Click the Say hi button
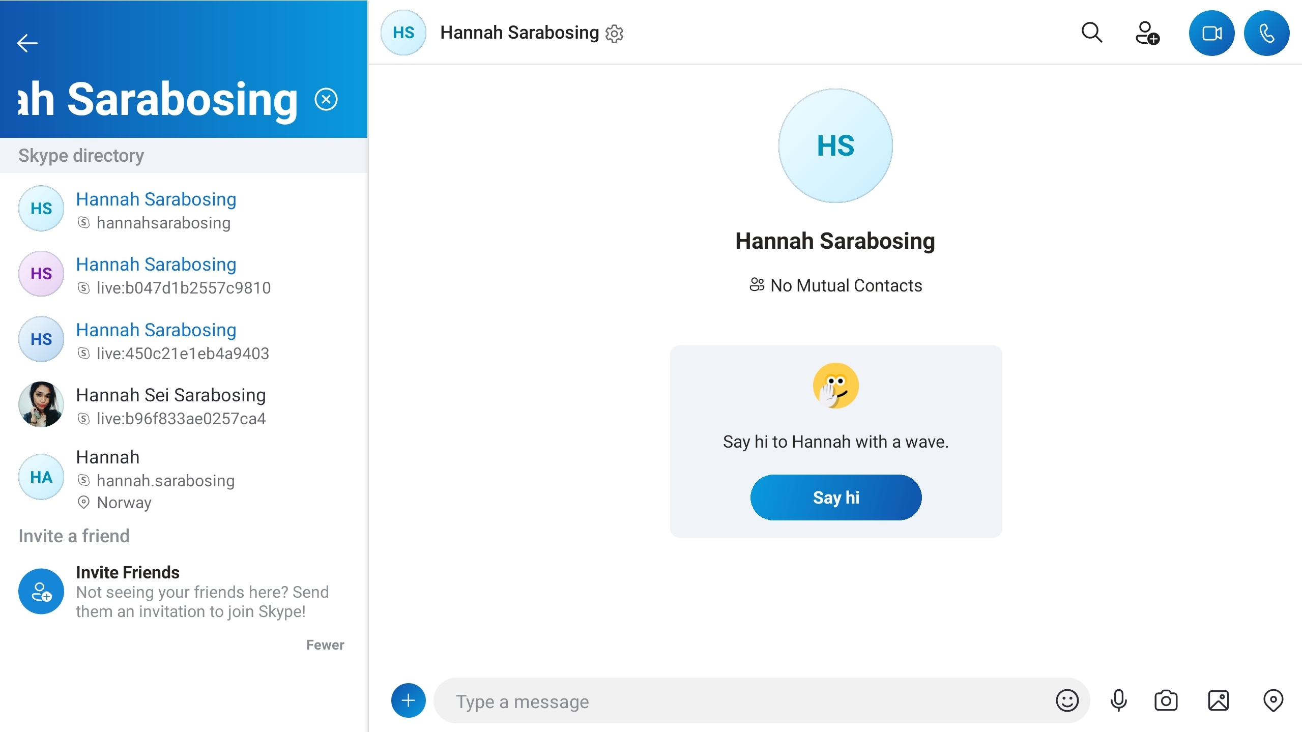1302x732 pixels. (x=836, y=497)
